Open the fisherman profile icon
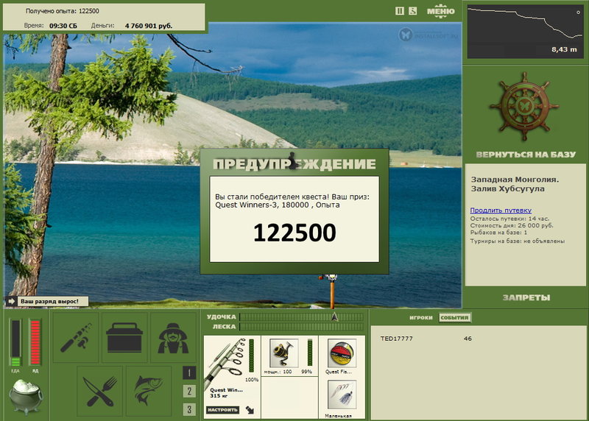 [173, 338]
